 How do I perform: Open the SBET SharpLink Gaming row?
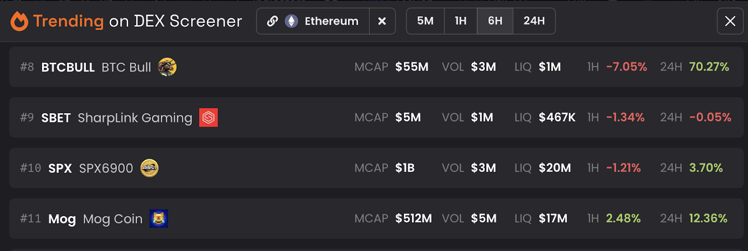[376, 117]
